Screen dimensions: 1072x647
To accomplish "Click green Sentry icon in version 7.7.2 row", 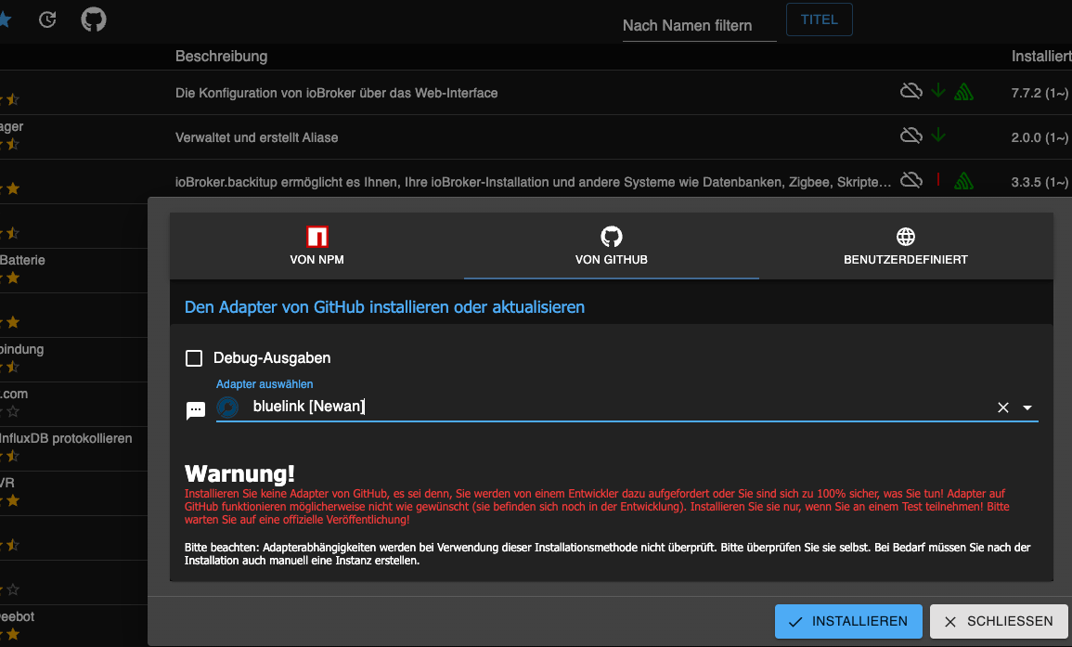I will [x=963, y=92].
